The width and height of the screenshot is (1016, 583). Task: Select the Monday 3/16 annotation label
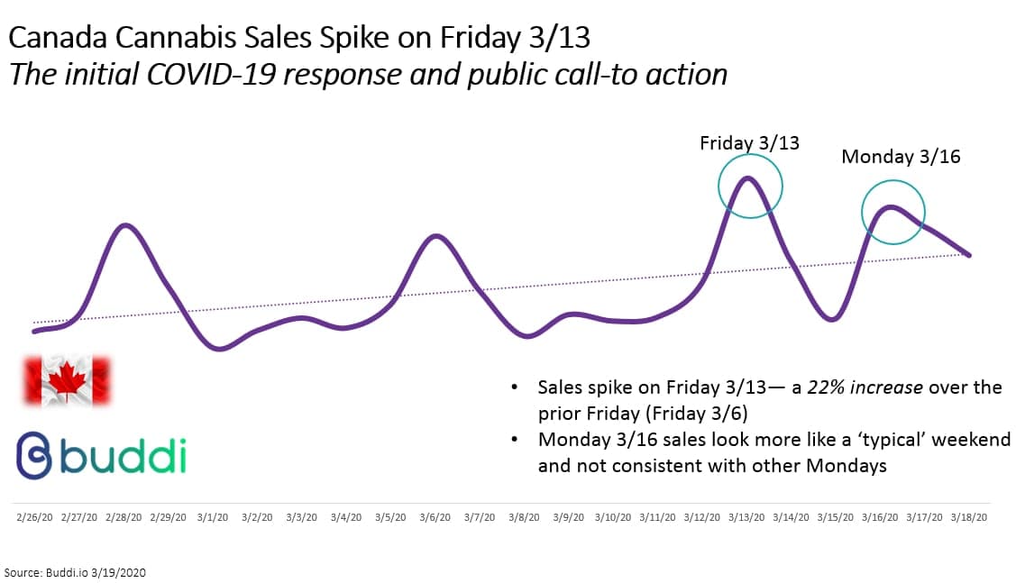point(901,156)
